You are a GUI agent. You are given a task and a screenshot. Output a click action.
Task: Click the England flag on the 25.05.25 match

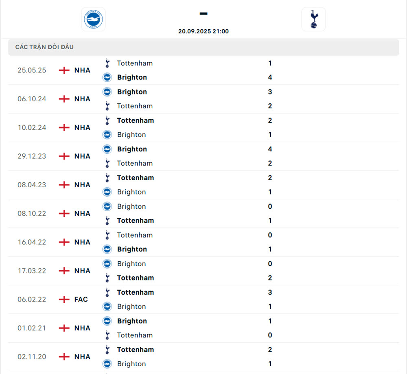click(64, 70)
